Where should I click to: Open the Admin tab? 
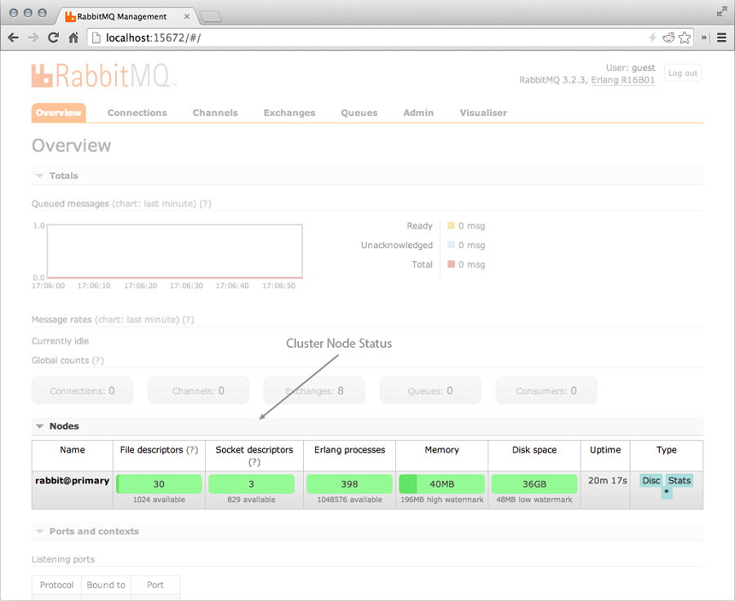pyautogui.click(x=418, y=113)
